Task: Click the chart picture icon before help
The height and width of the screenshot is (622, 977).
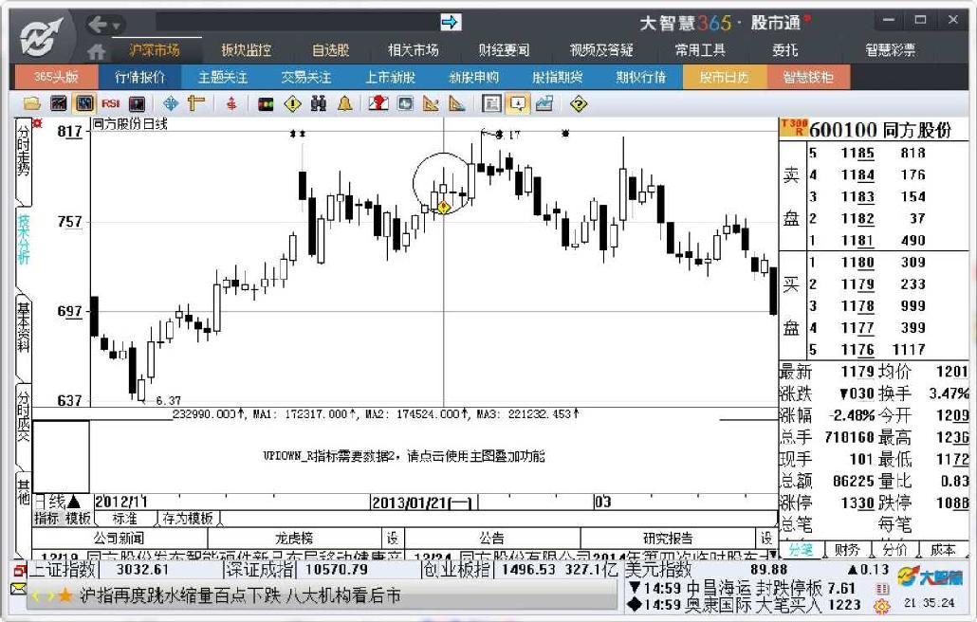Action: pyautogui.click(x=544, y=103)
